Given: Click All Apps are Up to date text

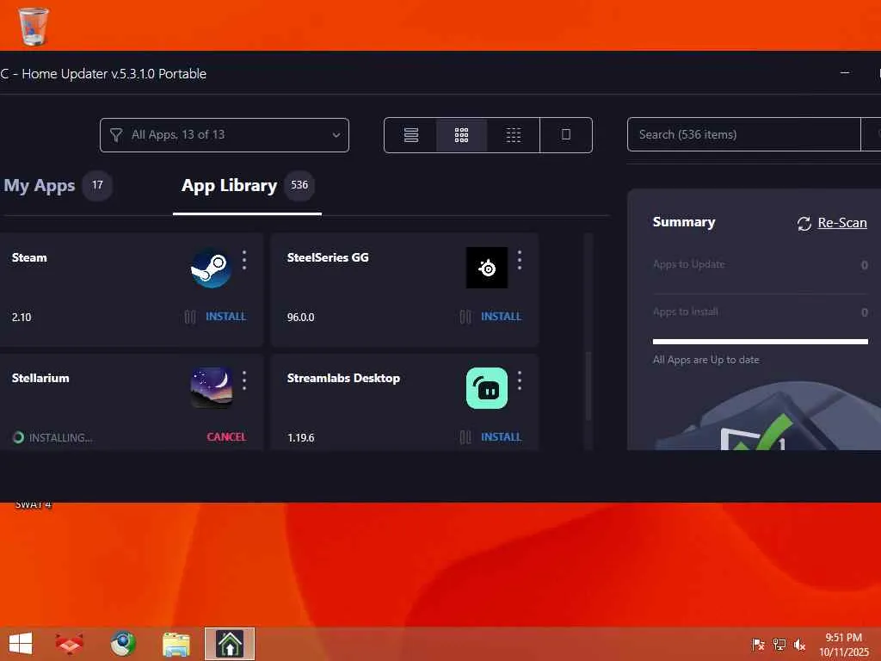Looking at the screenshot, I should pyautogui.click(x=705, y=360).
